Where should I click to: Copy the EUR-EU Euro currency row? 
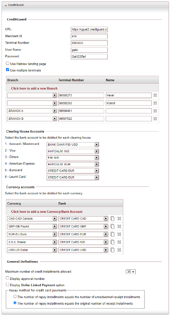[113, 234]
